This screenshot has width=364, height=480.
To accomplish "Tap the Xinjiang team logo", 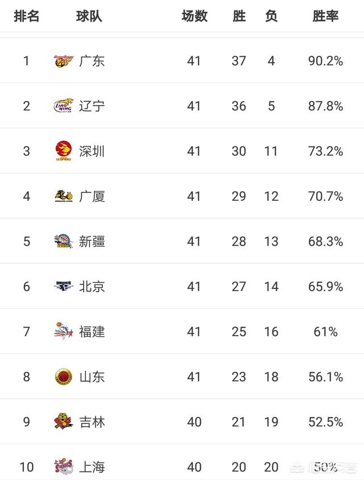I will pos(64,241).
